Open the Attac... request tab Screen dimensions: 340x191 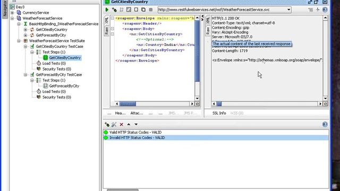pos(137,113)
